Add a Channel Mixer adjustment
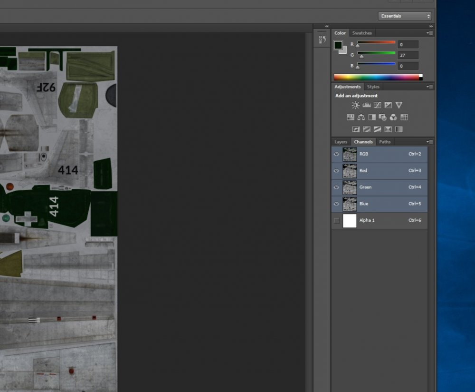Image resolution: width=475 pixels, height=392 pixels. click(393, 117)
